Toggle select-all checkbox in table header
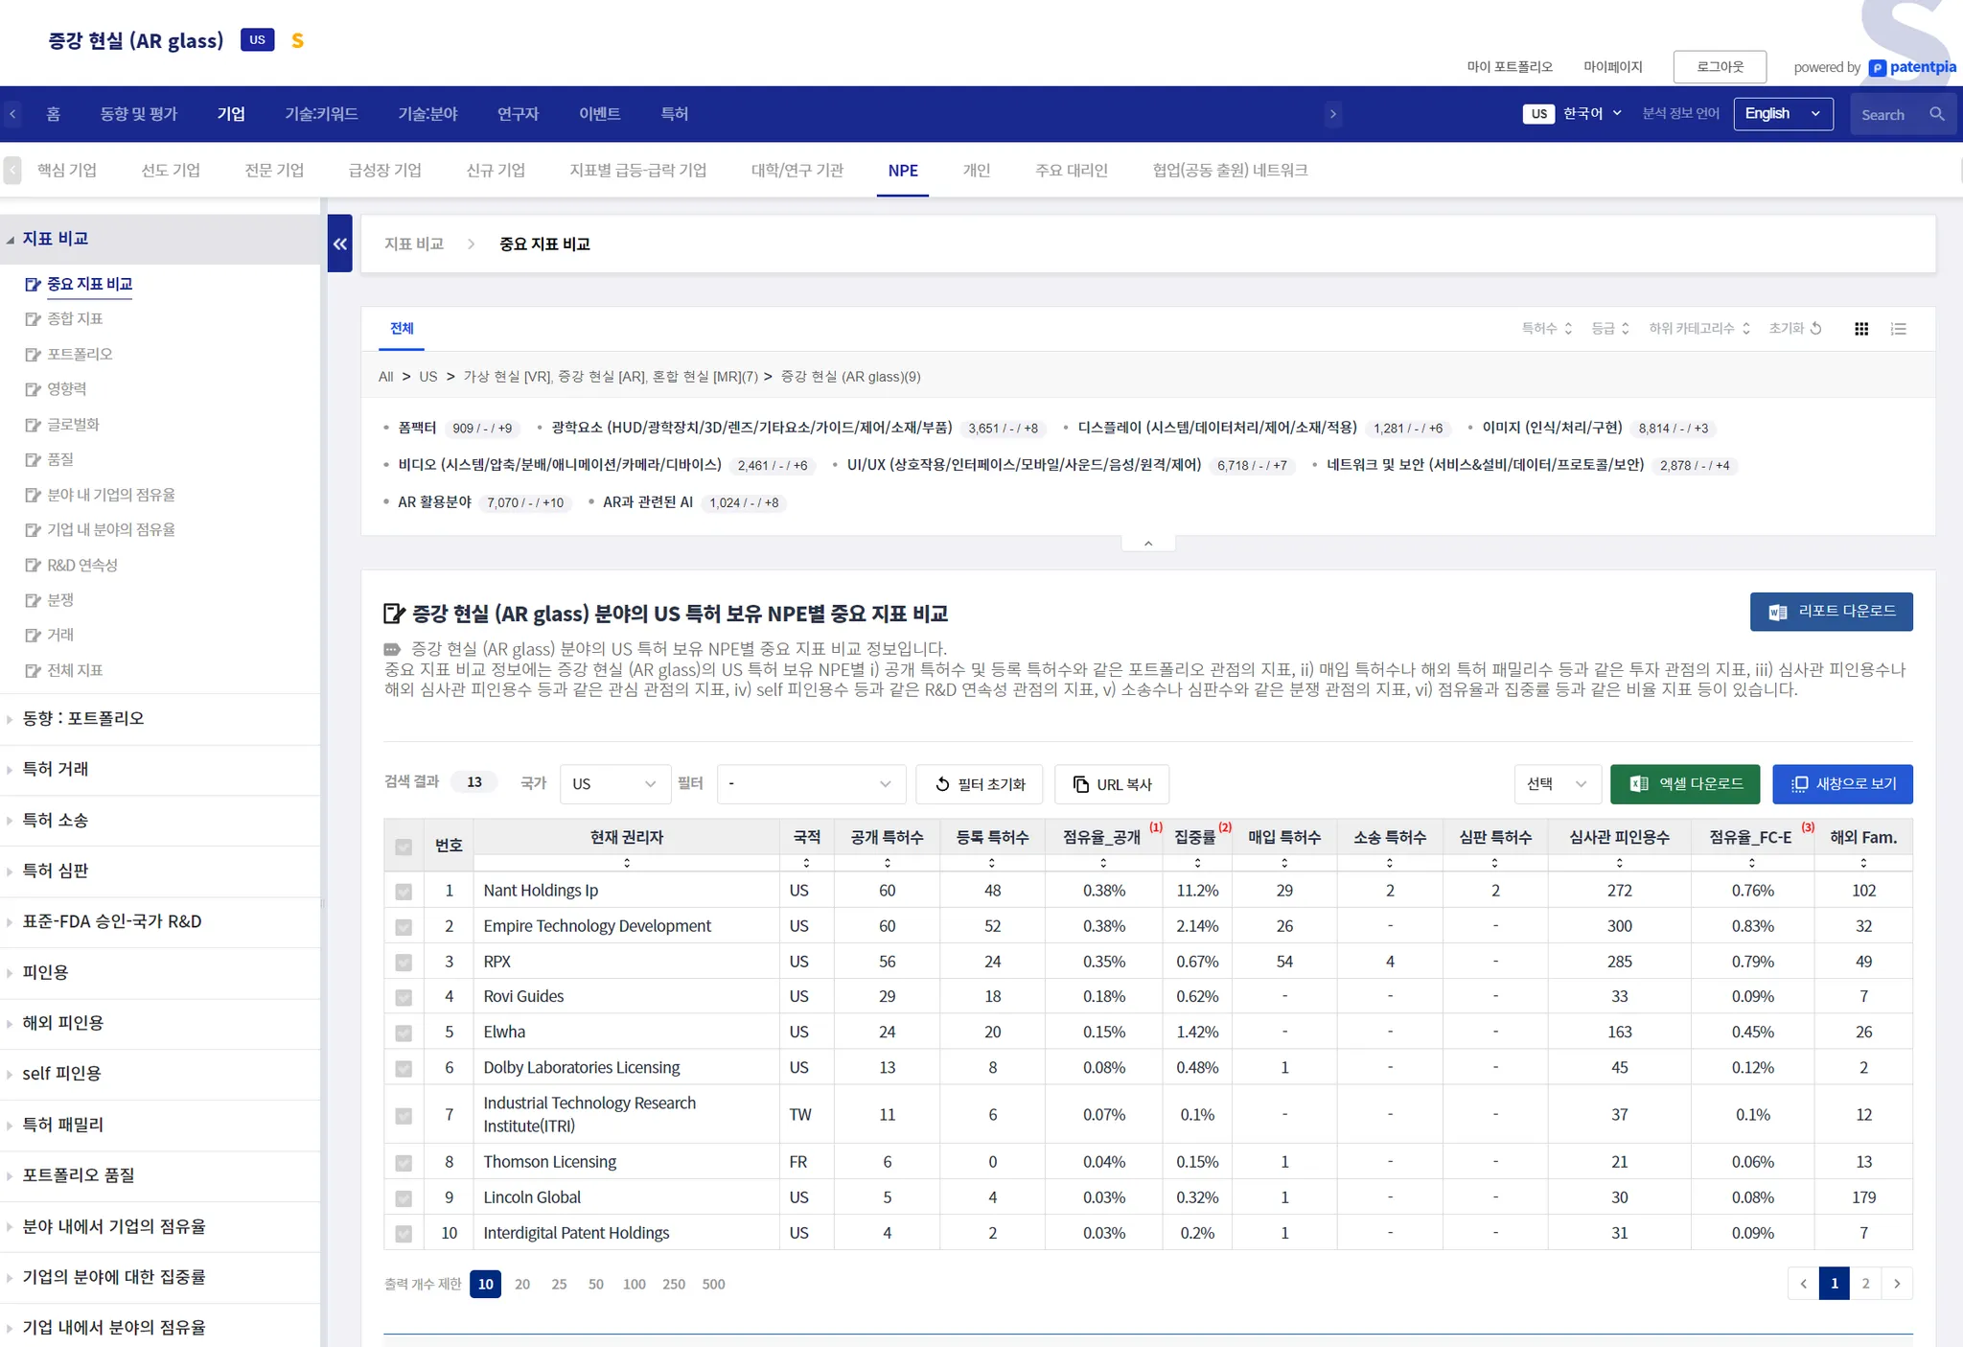The height and width of the screenshot is (1347, 1963). (404, 847)
